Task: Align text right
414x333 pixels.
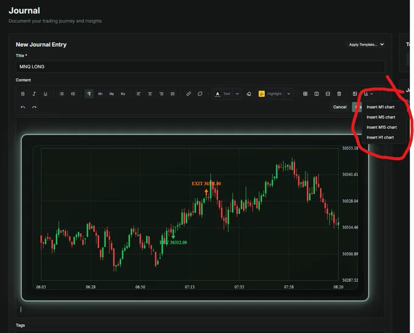Action: tap(161, 94)
